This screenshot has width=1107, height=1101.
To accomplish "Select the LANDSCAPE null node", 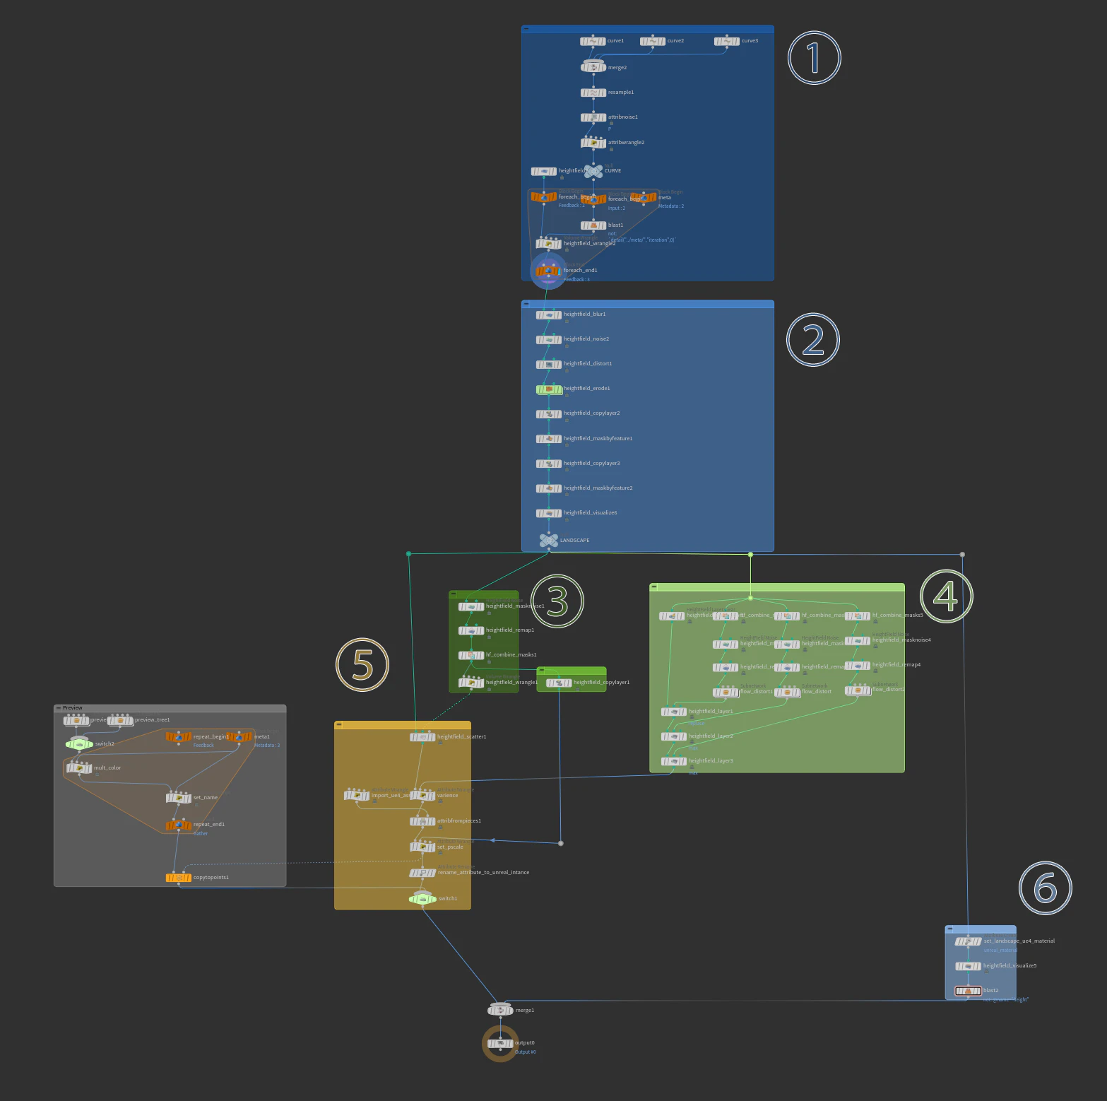I will (549, 541).
